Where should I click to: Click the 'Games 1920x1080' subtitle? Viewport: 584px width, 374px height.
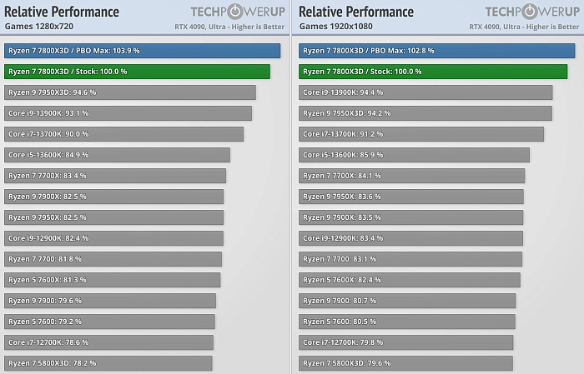335,27
